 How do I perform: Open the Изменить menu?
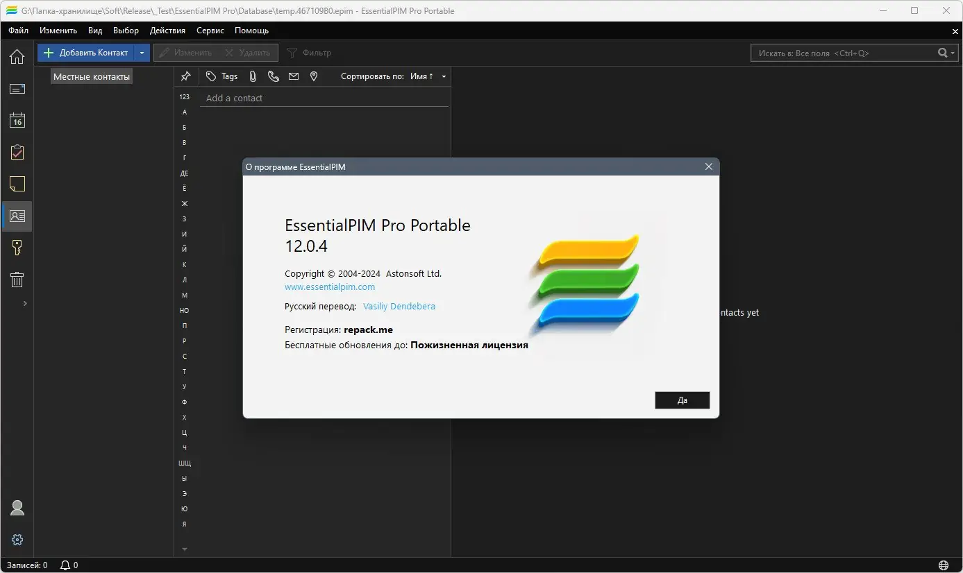58,31
